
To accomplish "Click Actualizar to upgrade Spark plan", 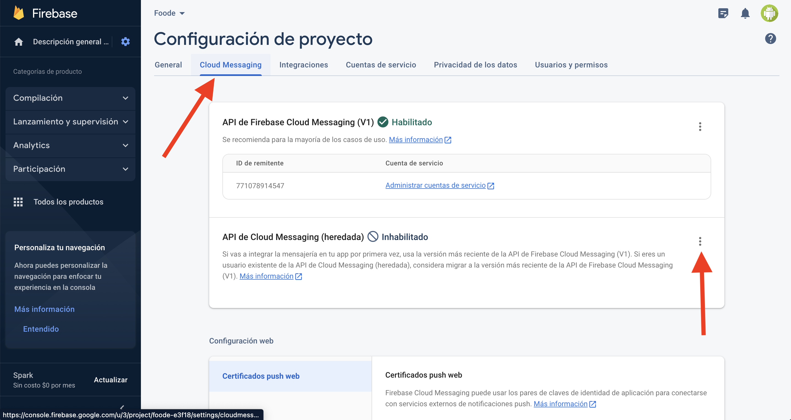I will pyautogui.click(x=111, y=380).
